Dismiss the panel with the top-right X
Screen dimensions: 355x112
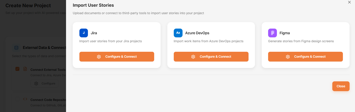tap(349, 2)
